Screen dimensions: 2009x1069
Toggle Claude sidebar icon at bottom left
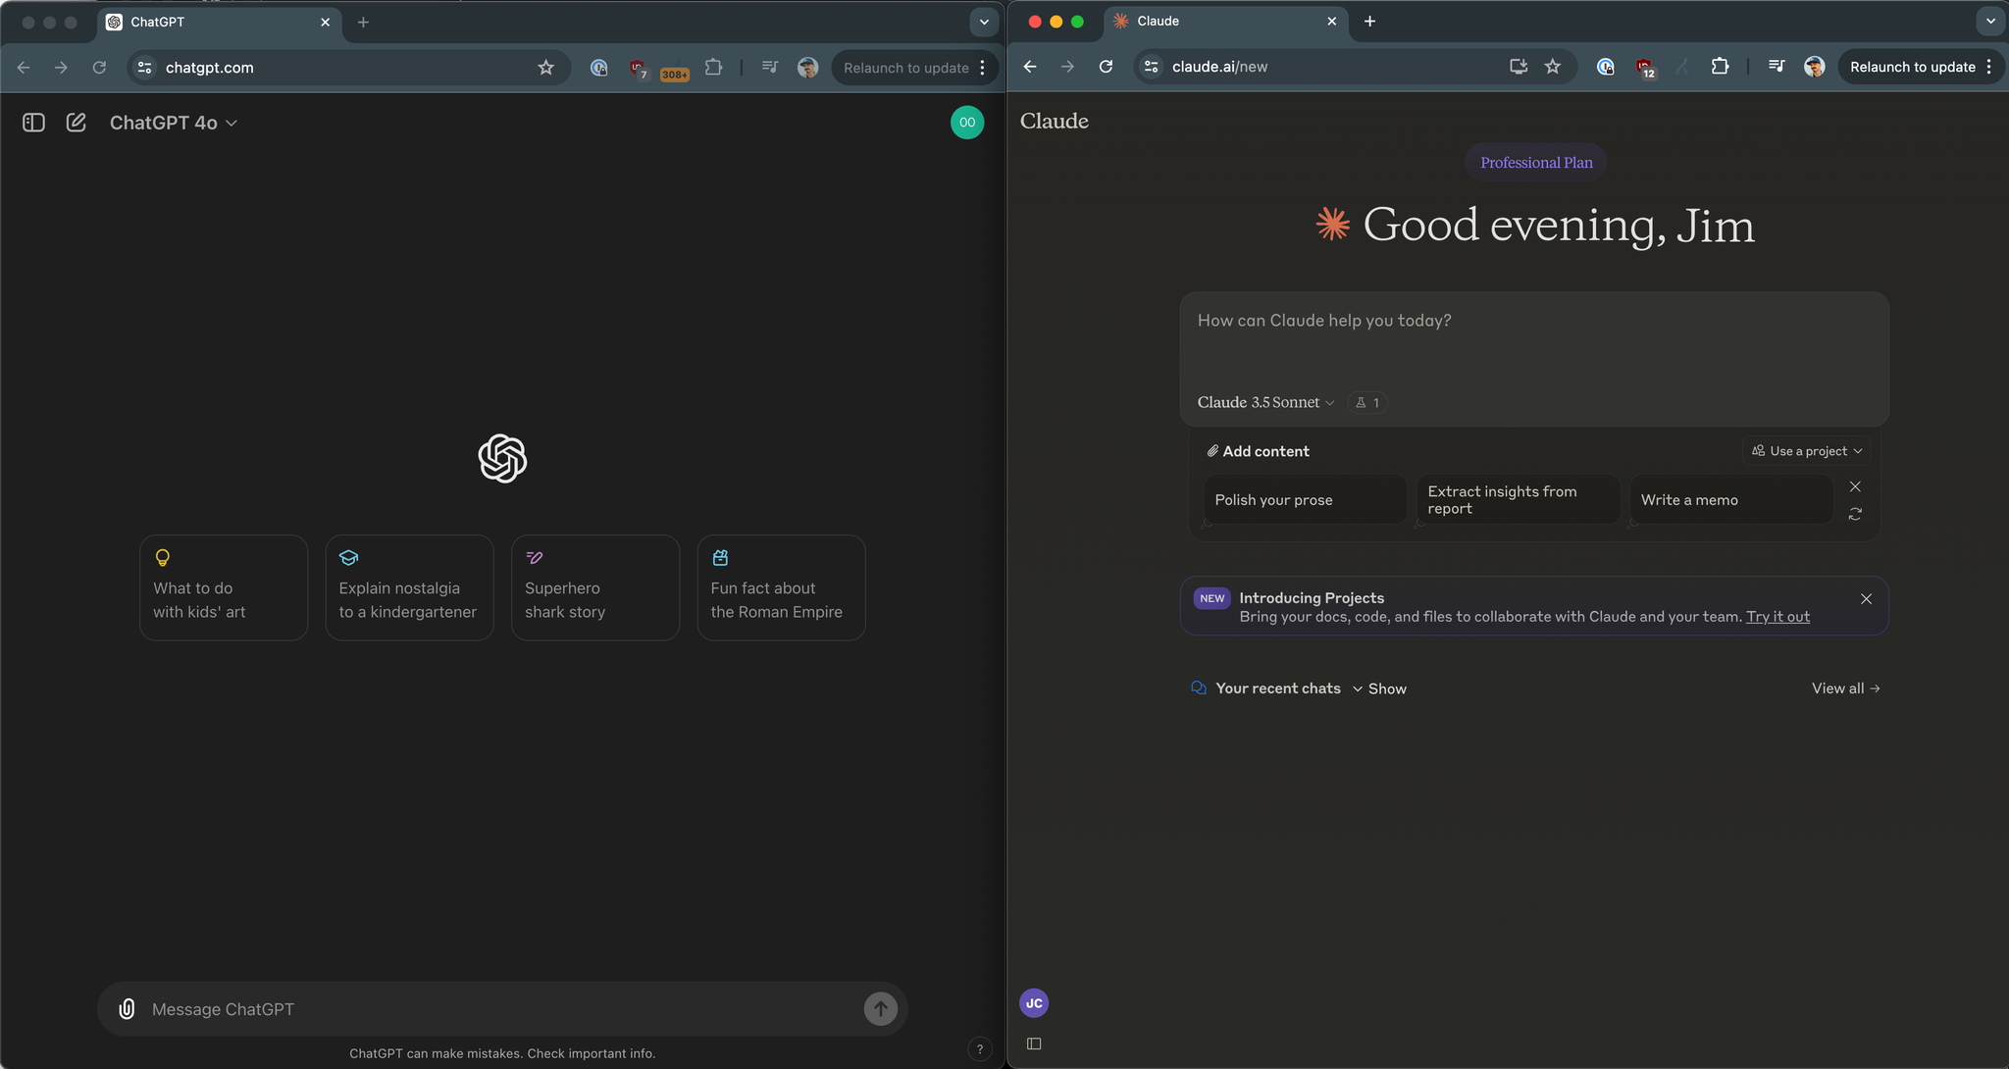coord(1033,1044)
